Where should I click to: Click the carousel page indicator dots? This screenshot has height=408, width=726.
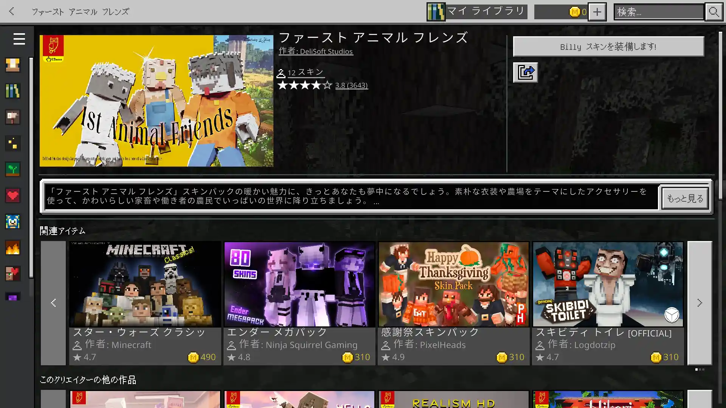[700, 369]
